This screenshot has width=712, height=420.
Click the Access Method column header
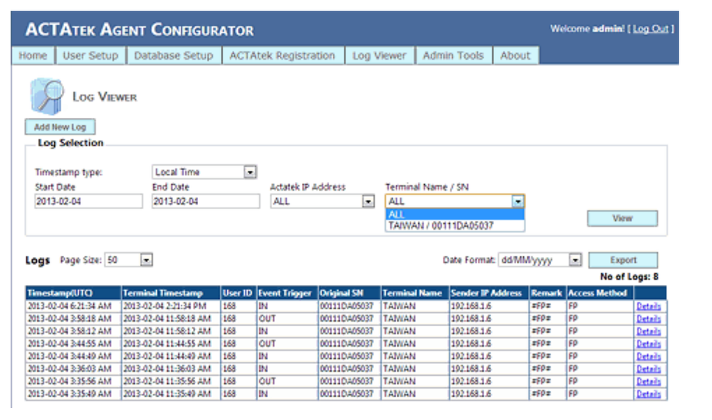point(600,293)
